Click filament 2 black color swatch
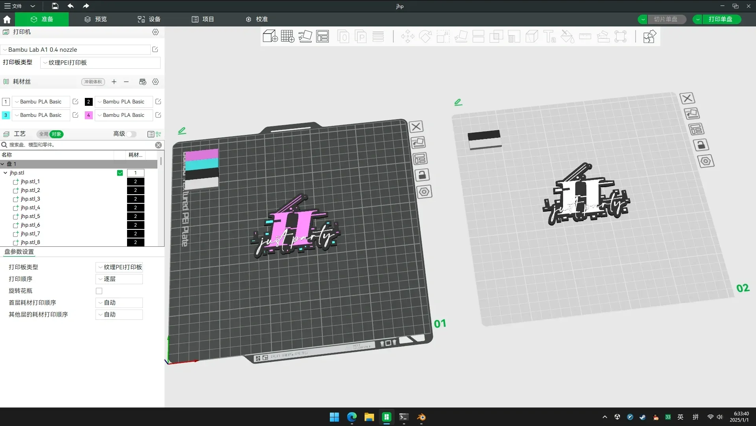The width and height of the screenshot is (756, 426). tap(88, 102)
